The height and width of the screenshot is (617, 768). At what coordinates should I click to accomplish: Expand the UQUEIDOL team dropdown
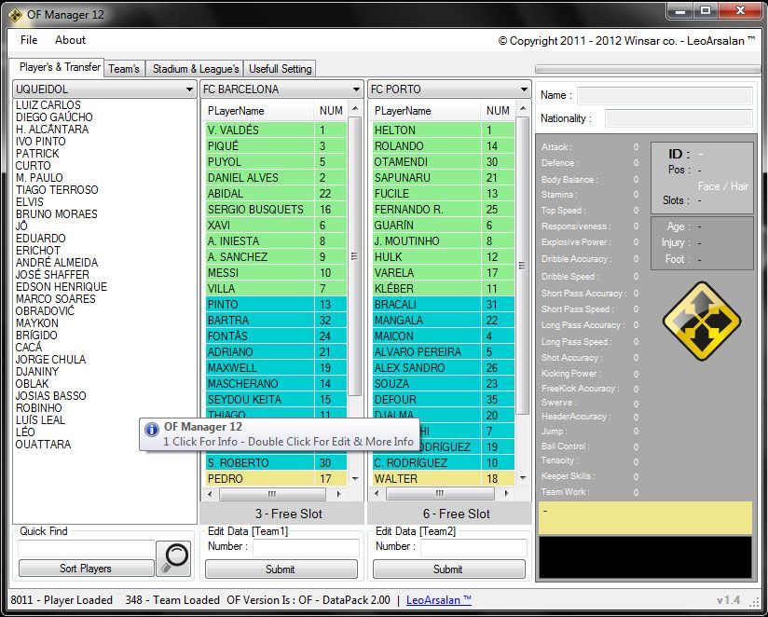pos(190,89)
